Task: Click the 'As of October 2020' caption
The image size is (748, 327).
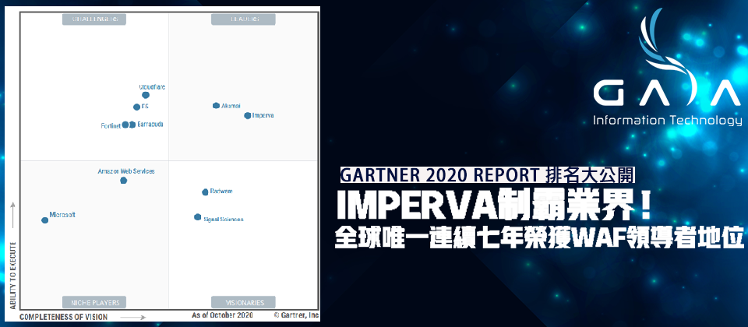Action: coord(222,316)
